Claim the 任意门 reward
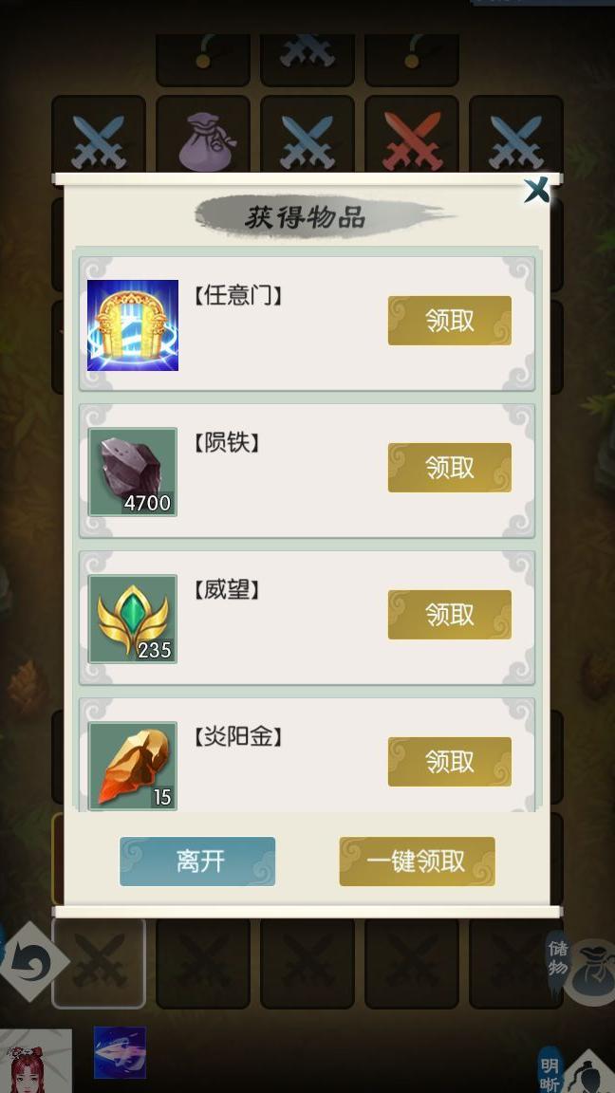Viewport: 615px width, 1093px height. click(x=450, y=321)
